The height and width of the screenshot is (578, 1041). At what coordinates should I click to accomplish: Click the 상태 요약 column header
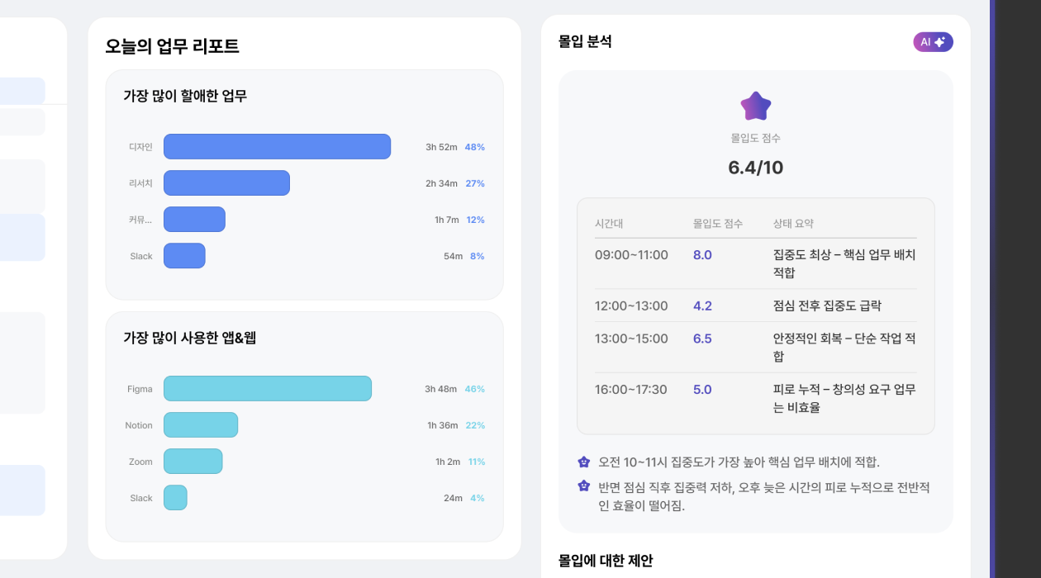click(x=793, y=224)
